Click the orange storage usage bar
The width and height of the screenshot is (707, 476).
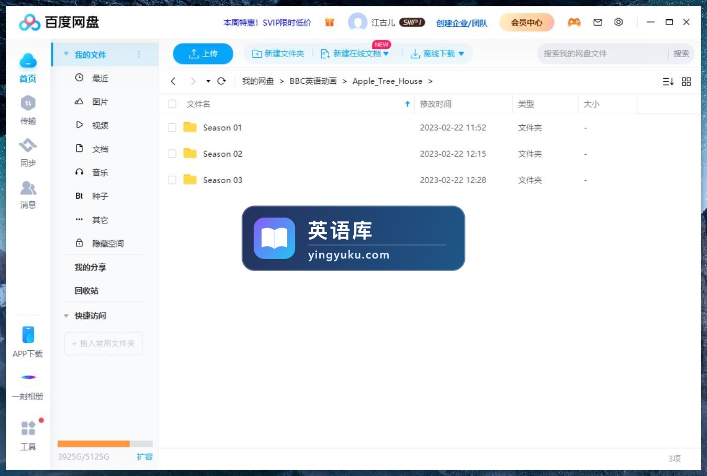(x=94, y=443)
